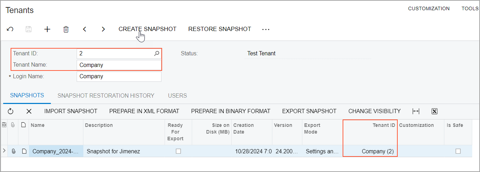Go to next tenant record arrow
The height and width of the screenshot is (172, 480).
(103, 29)
